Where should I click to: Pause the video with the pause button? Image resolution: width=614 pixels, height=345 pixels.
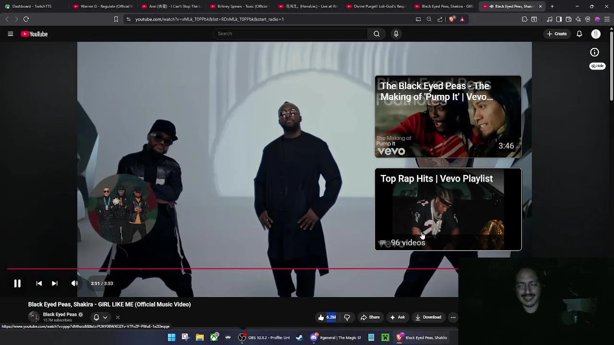pyautogui.click(x=17, y=283)
